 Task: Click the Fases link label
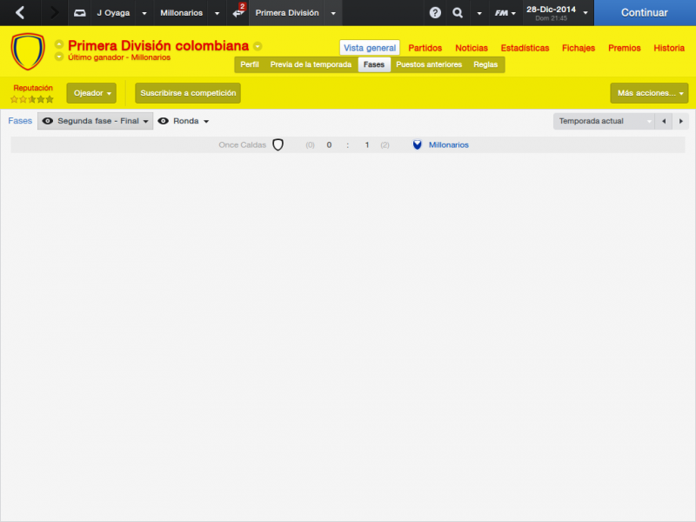pos(20,121)
